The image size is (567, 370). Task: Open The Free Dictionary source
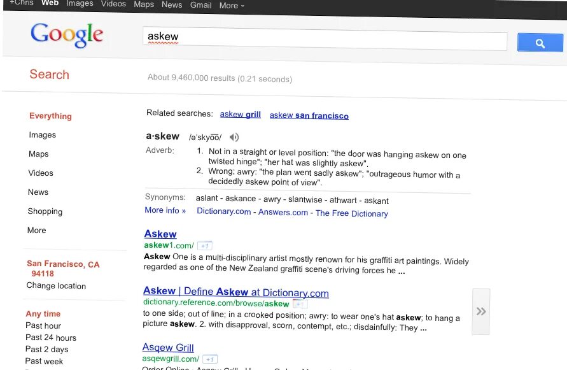point(351,213)
